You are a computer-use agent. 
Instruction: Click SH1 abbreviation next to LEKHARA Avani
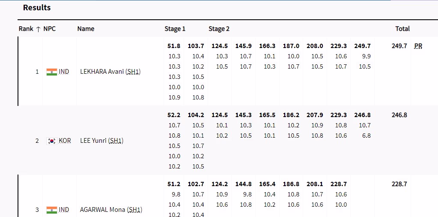pyautogui.click(x=133, y=72)
